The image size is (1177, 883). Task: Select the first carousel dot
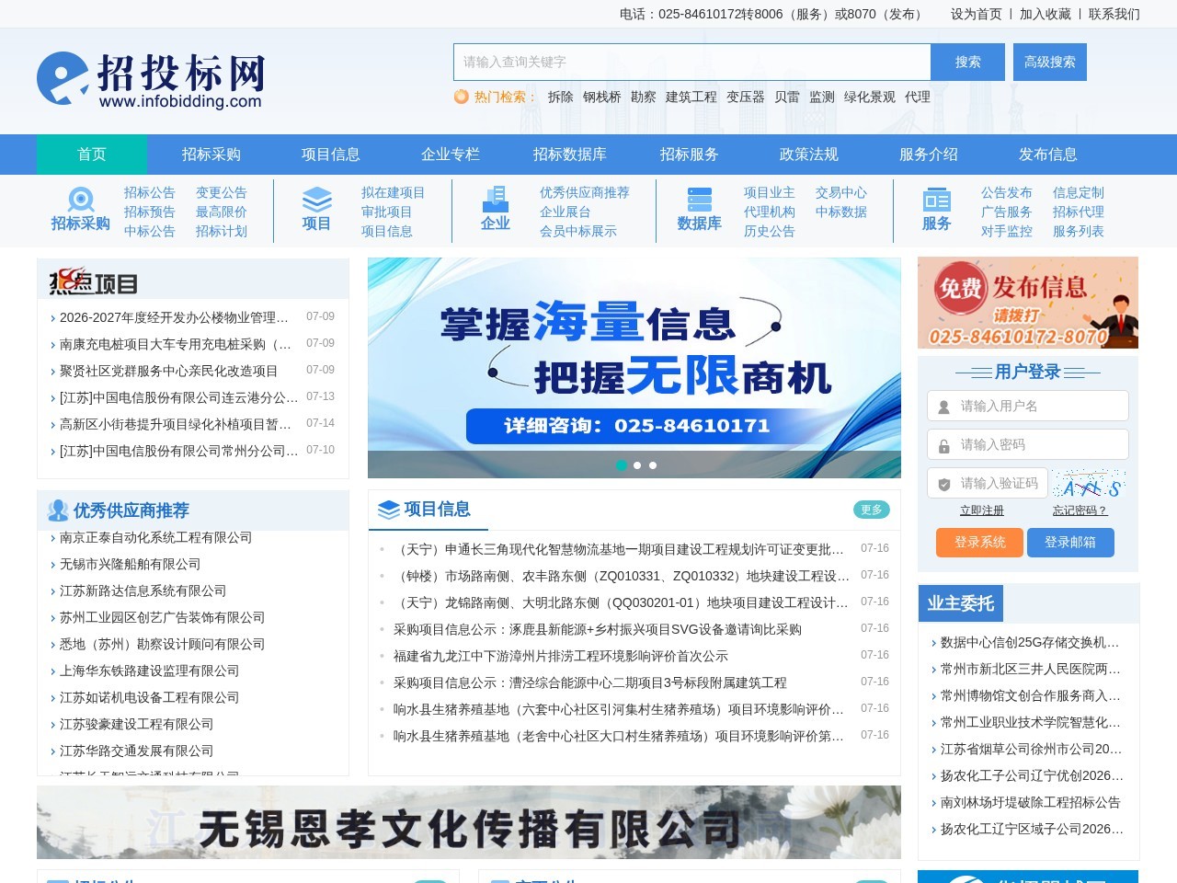click(x=622, y=465)
